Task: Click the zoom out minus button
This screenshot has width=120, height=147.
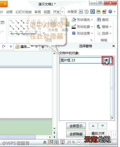Action: pyautogui.click(x=79, y=142)
